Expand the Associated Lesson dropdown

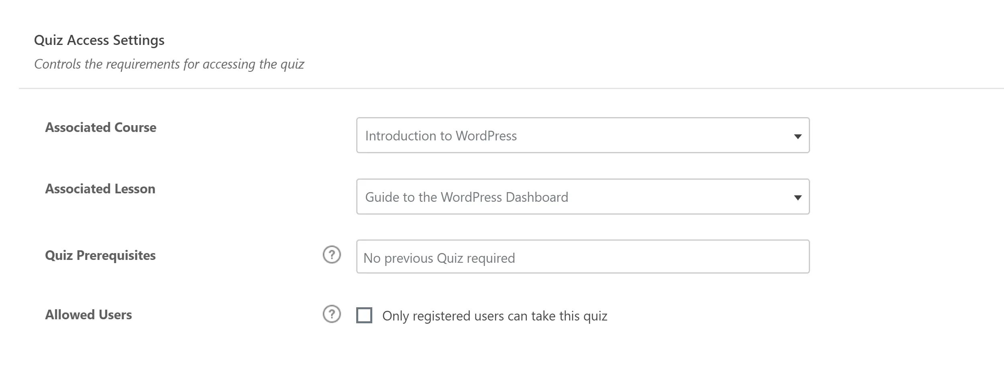pyautogui.click(x=582, y=197)
